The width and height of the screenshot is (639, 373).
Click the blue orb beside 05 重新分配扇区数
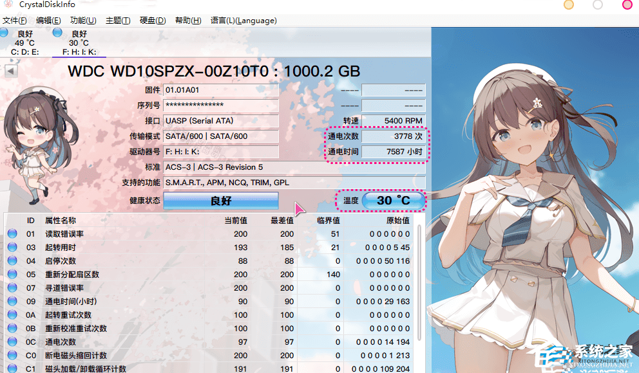(x=12, y=275)
